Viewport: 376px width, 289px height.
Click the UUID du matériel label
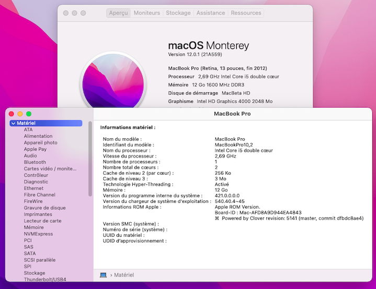(x=124, y=235)
